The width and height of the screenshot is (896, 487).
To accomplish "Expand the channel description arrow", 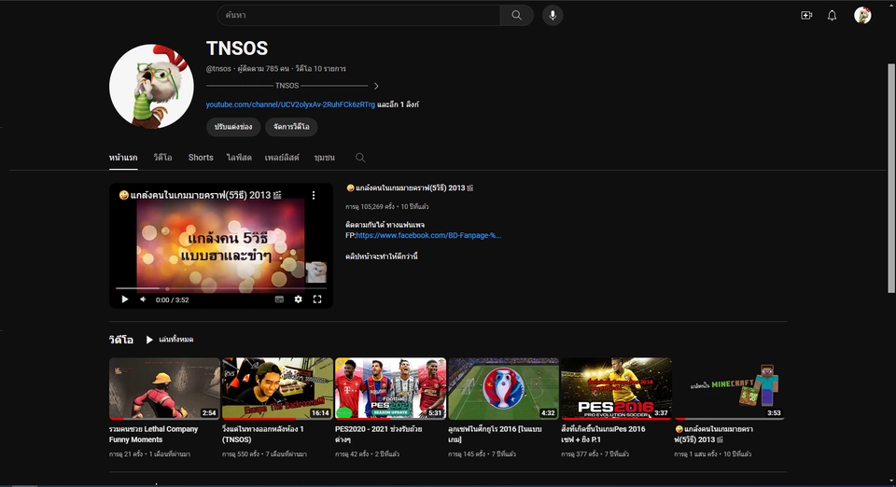I will (376, 86).
